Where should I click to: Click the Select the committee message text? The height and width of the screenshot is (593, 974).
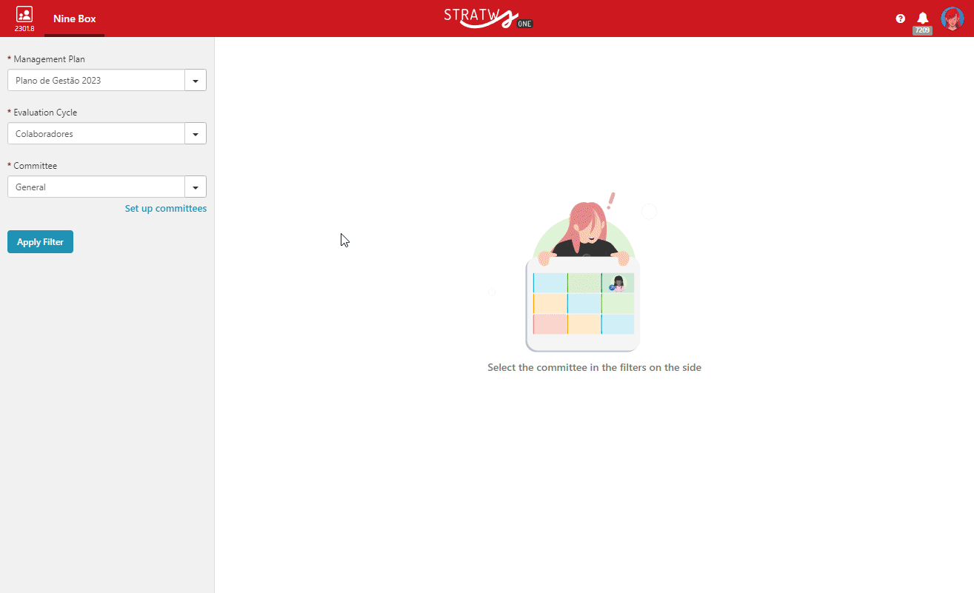pos(594,367)
